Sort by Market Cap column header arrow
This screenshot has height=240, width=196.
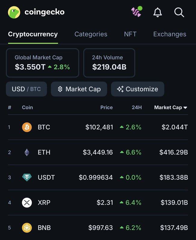(x=185, y=107)
